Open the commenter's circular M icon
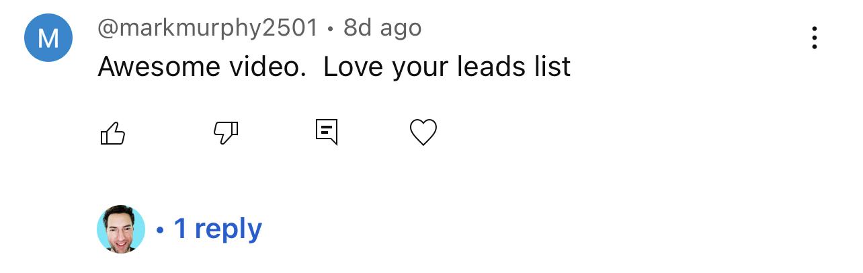This screenshot has height=273, width=863. 48,38
